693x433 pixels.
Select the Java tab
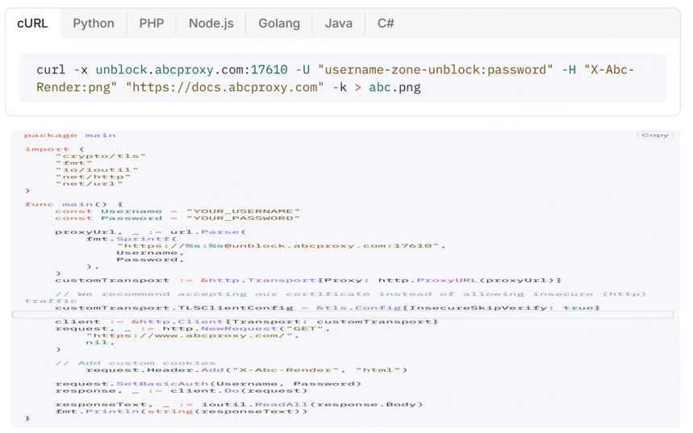click(x=339, y=23)
